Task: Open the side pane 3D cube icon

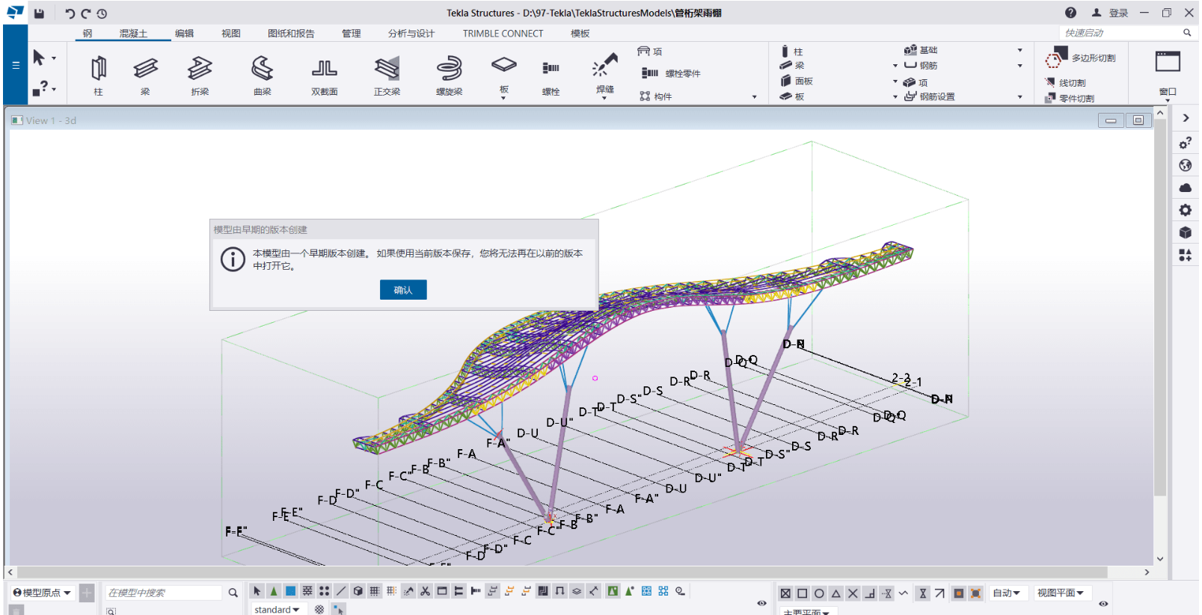Action: [x=1186, y=232]
